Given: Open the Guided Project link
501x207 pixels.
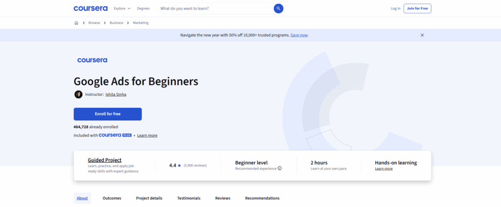Looking at the screenshot, I should coord(105,160).
